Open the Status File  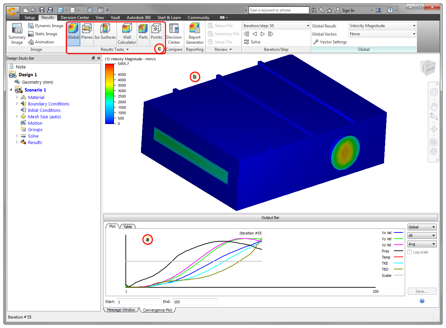point(220,26)
